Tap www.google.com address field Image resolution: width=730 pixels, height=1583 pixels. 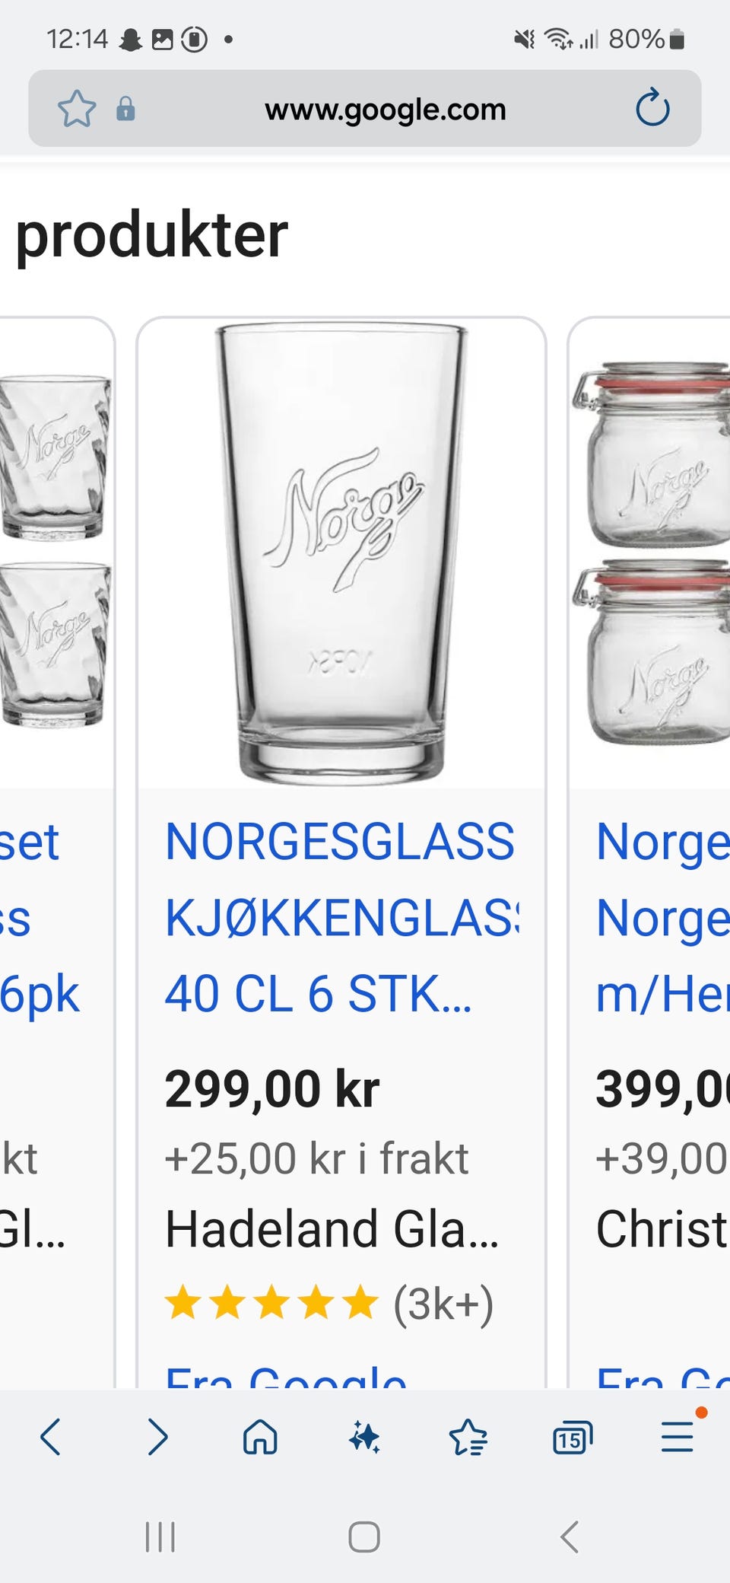point(386,109)
